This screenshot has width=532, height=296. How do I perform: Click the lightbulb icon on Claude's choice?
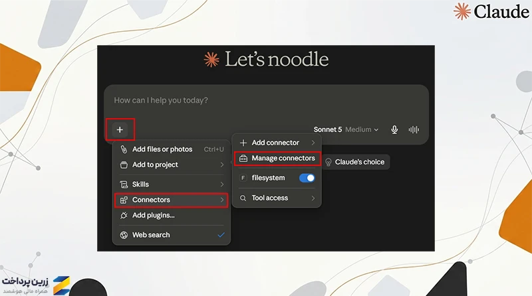click(328, 162)
